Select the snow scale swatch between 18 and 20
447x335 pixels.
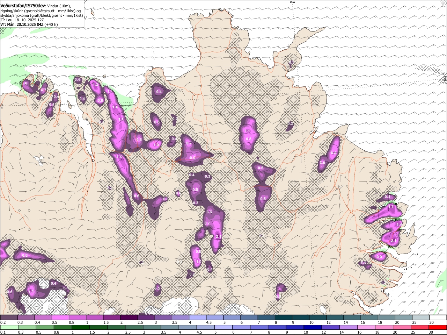(387, 318)
